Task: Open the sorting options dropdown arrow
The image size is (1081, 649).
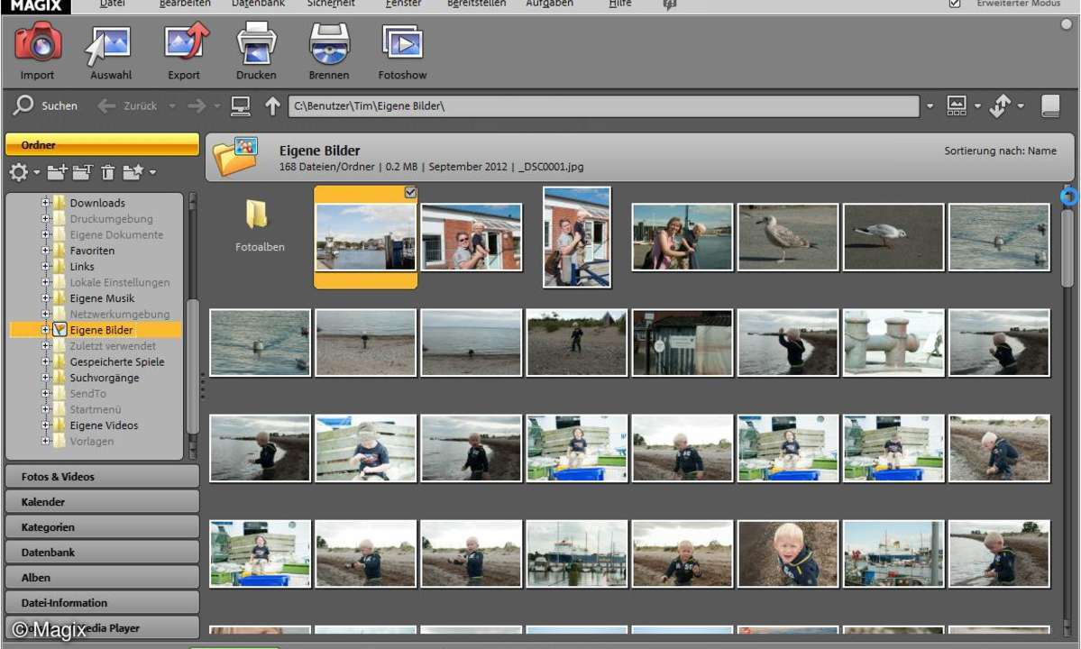Action: [x=1021, y=106]
